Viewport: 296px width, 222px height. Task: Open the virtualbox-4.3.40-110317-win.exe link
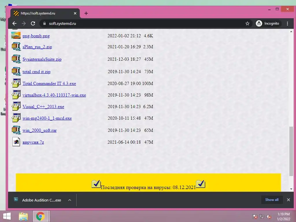[x=54, y=95]
